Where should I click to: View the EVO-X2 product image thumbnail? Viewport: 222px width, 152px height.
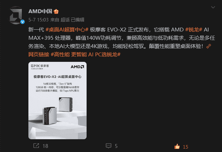tap(57, 101)
